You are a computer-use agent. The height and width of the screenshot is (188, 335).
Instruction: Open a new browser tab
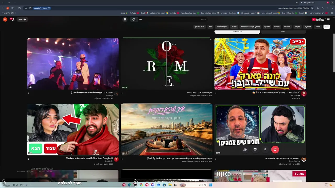[297, 3]
